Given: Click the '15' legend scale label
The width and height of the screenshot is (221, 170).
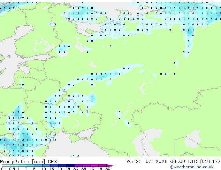Looking at the screenshot, I should click(x=52, y=169).
